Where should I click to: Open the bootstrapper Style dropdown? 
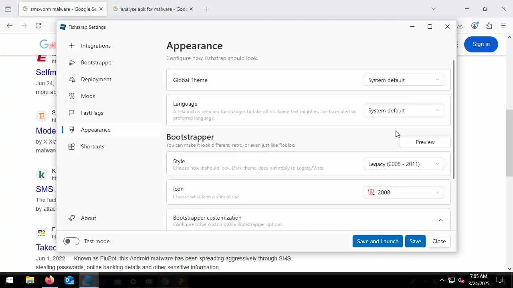[404, 164]
